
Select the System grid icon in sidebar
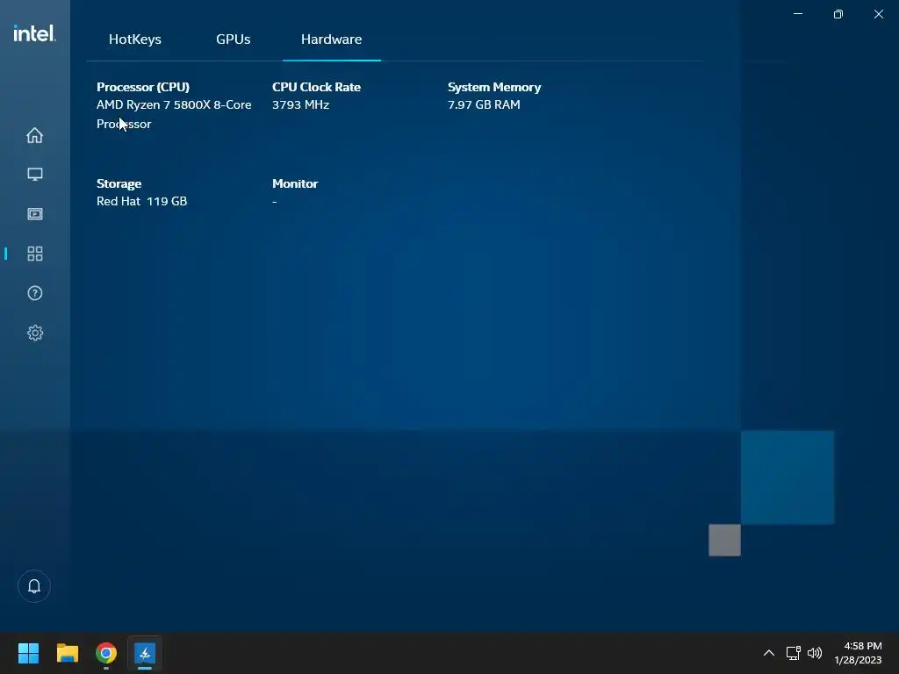(35, 254)
